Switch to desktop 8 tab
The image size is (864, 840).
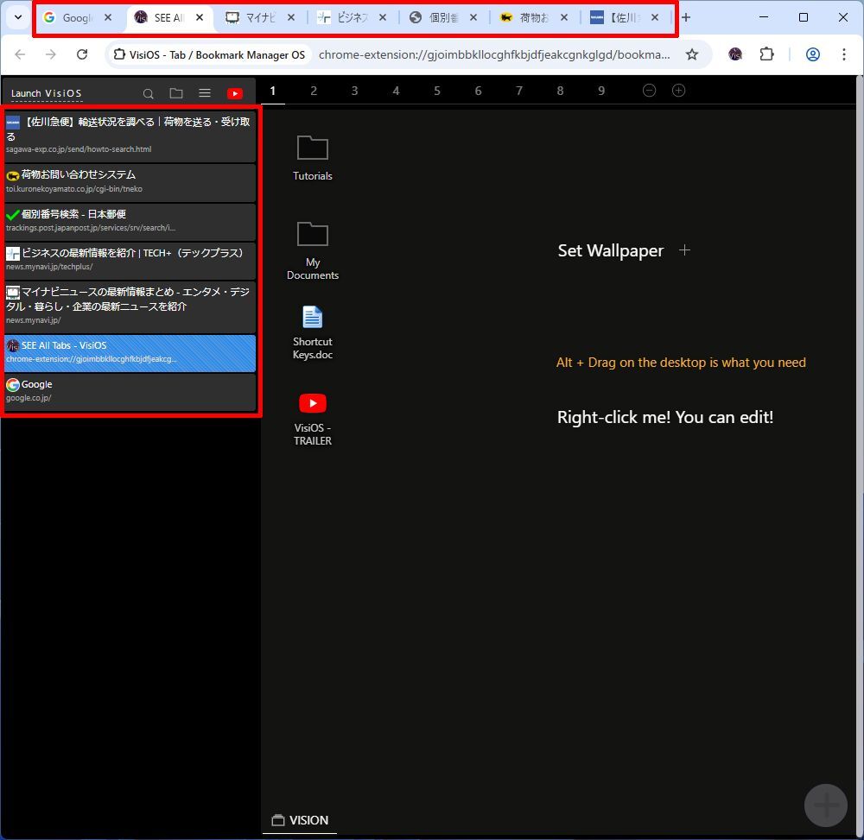[560, 91]
